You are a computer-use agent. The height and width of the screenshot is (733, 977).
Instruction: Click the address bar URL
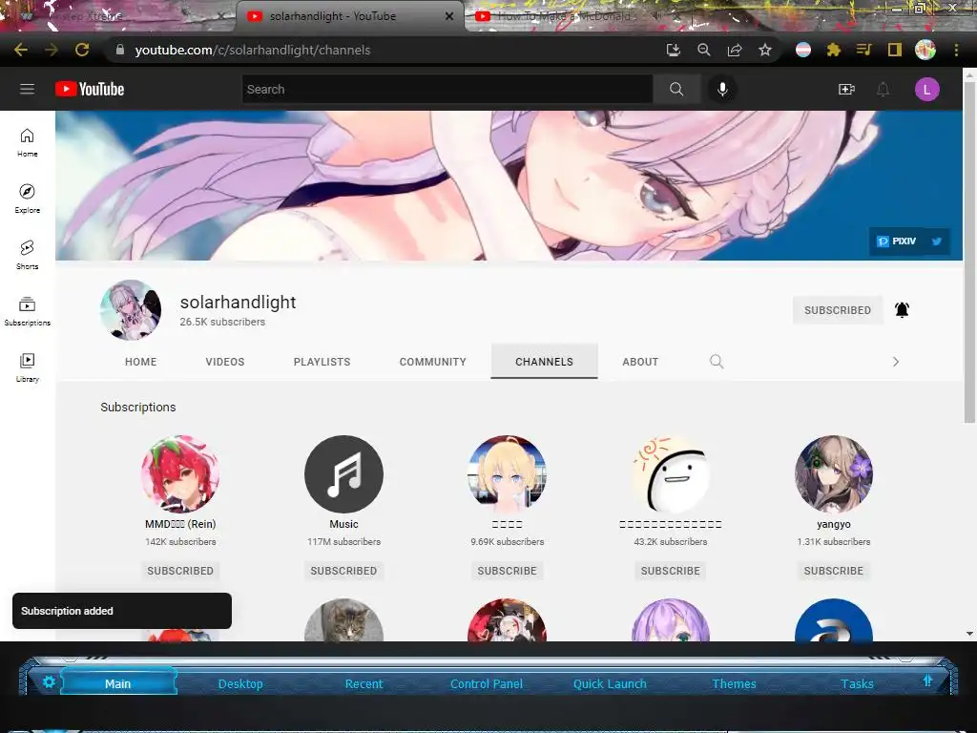(252, 50)
